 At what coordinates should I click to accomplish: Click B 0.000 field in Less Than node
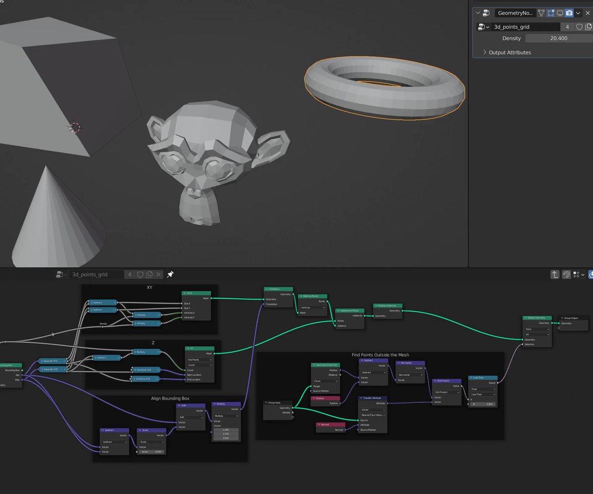pos(483,404)
